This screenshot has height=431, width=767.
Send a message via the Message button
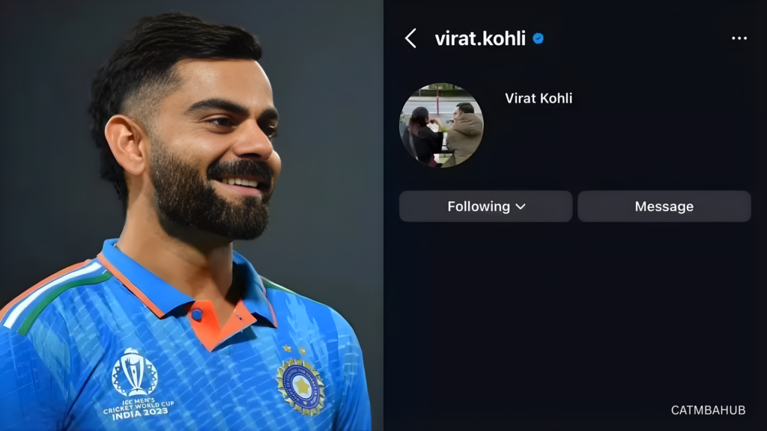tap(664, 207)
